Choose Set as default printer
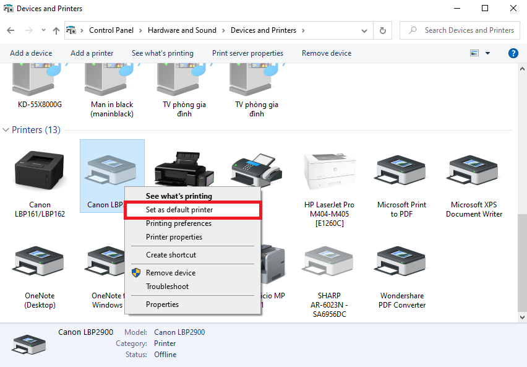 click(192, 210)
